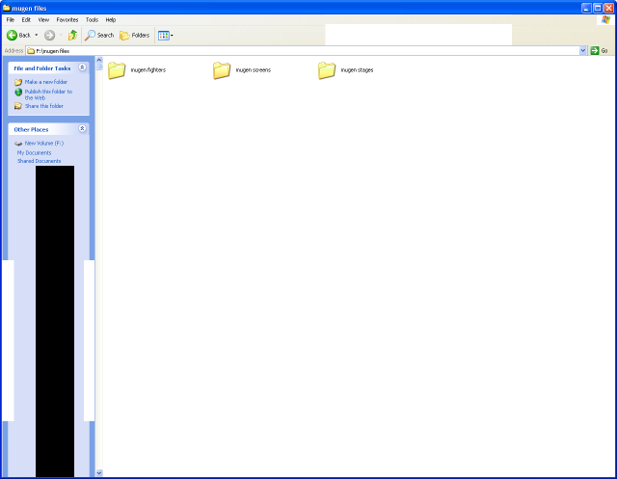Collapse the Other Places panel

(x=82, y=128)
